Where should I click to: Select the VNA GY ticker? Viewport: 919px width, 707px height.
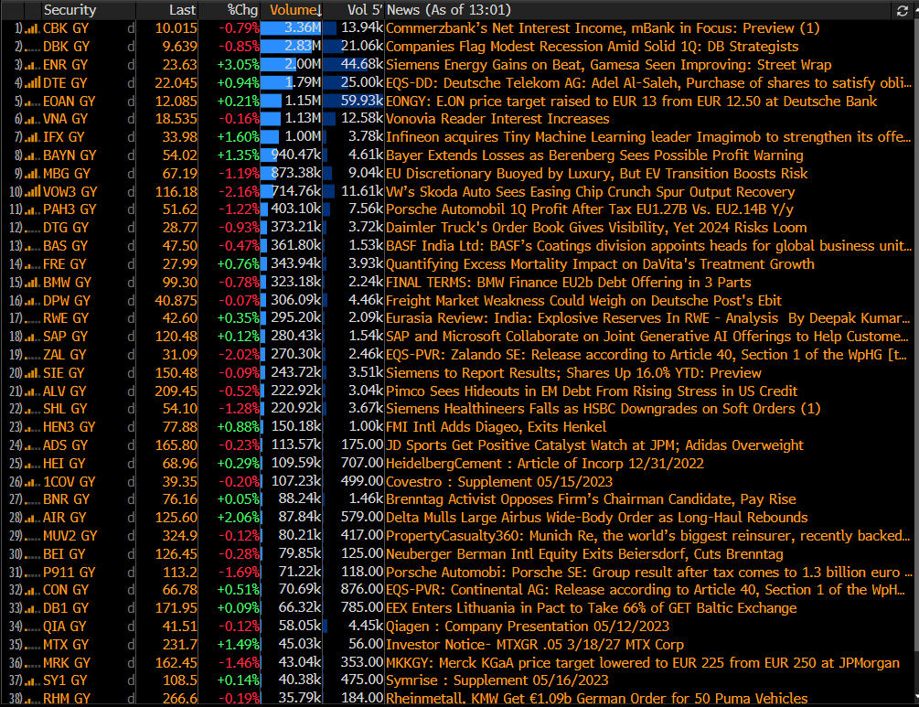pos(65,119)
